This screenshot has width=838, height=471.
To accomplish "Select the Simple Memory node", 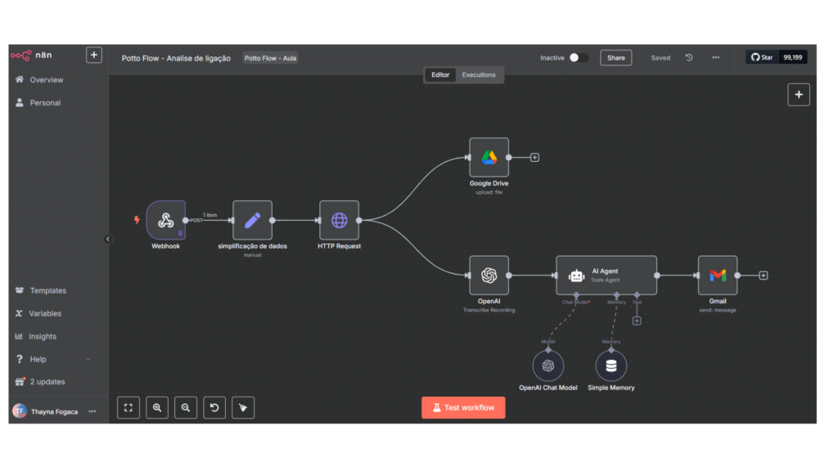I will [610, 366].
